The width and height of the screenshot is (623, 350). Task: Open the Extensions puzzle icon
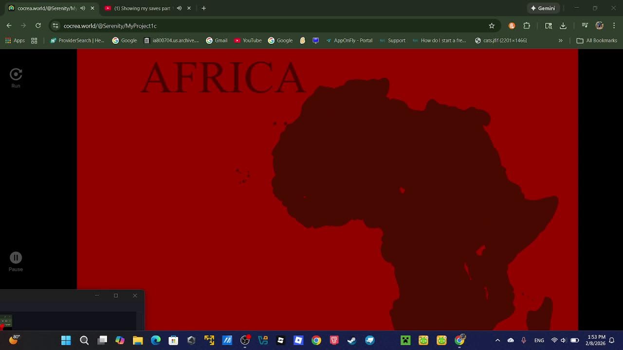point(527,26)
